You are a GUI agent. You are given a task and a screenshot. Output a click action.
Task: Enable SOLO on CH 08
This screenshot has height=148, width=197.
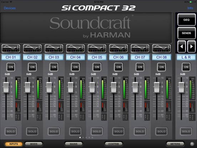point(162,132)
